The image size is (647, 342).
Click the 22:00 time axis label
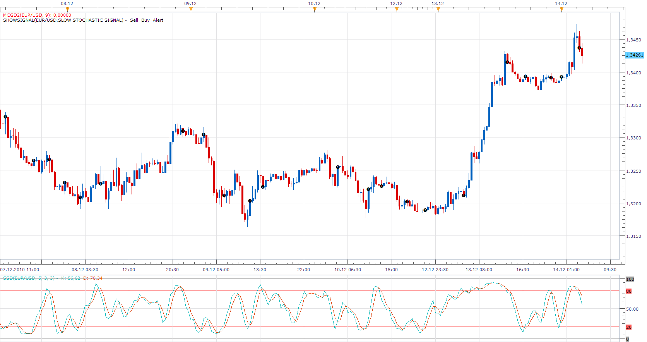[x=303, y=270]
